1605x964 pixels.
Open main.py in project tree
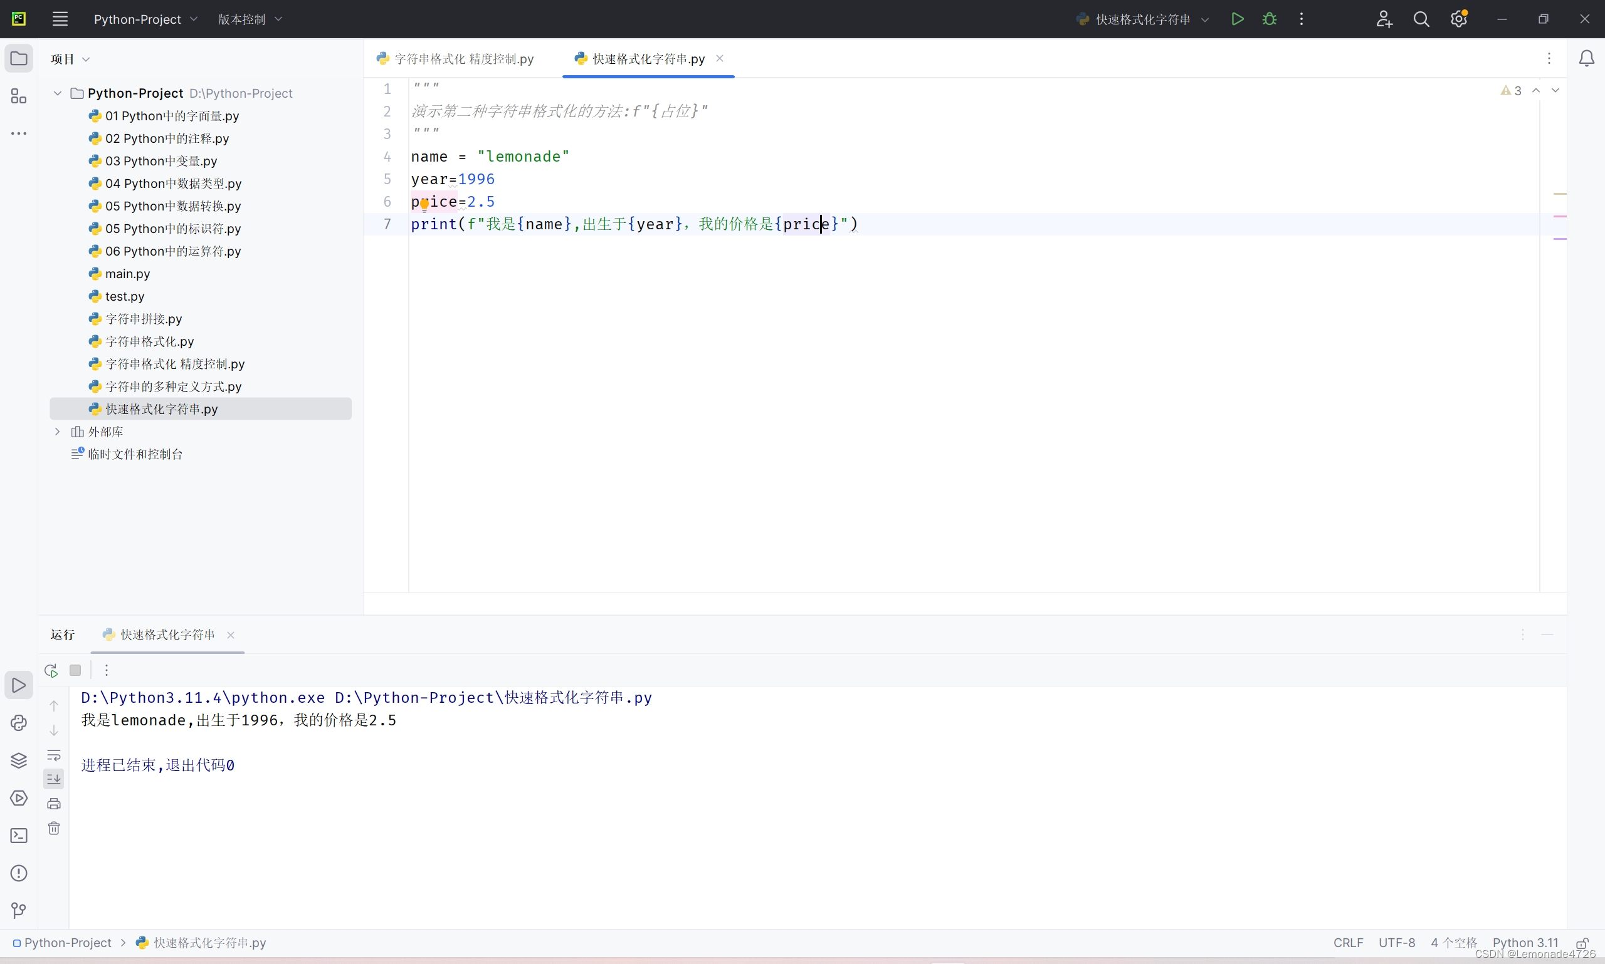click(x=127, y=274)
